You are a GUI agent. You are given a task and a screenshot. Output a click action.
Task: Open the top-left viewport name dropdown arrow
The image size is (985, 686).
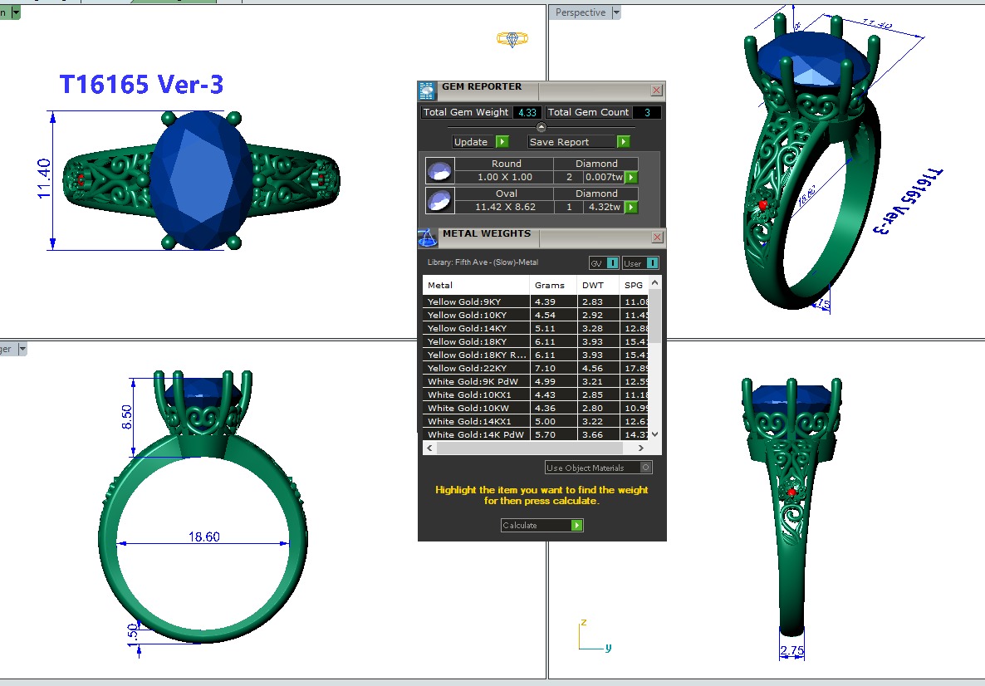16,12
